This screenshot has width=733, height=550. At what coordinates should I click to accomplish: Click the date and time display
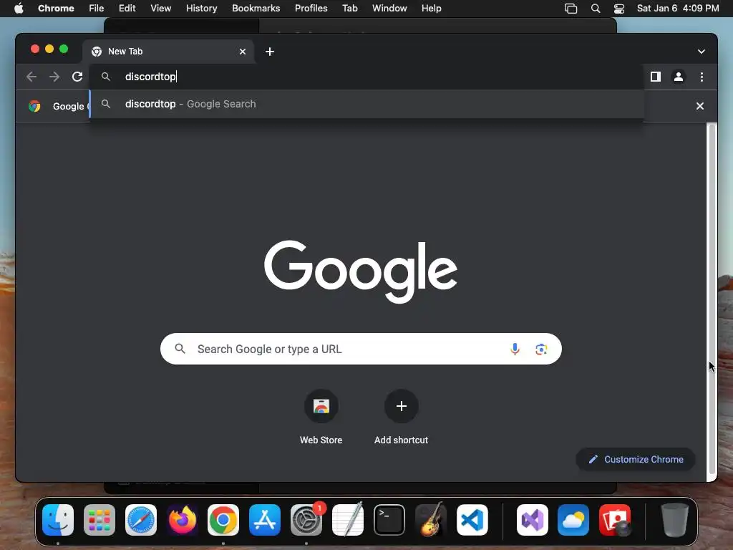click(678, 9)
